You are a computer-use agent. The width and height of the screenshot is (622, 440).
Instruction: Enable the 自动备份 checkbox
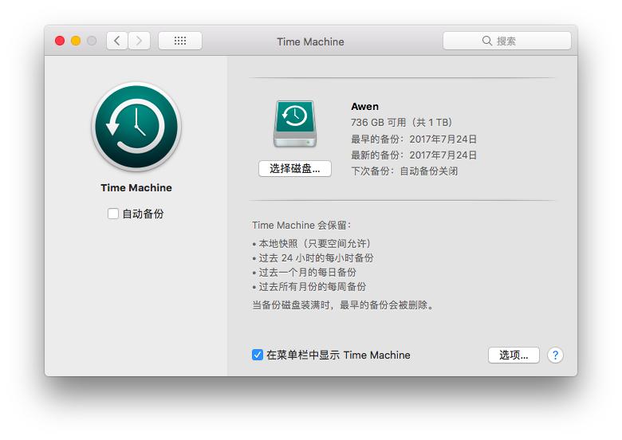pos(113,214)
